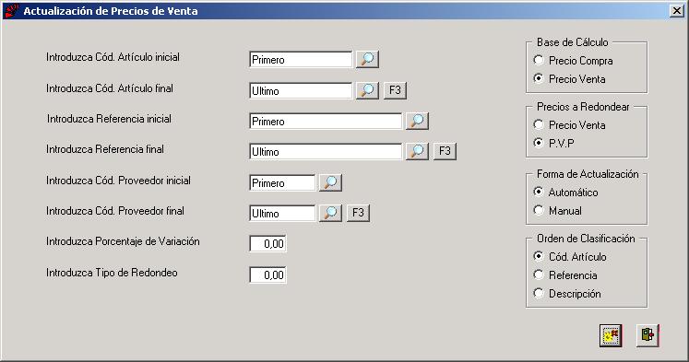Close the Actualización de Precios window

click(677, 11)
